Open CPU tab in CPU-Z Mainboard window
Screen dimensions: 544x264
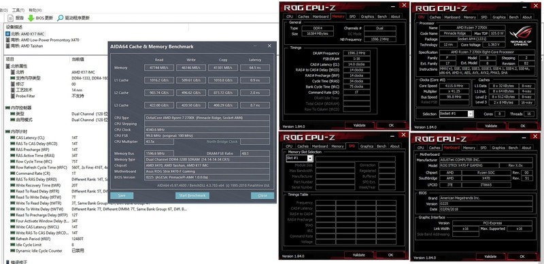[x=421, y=148]
